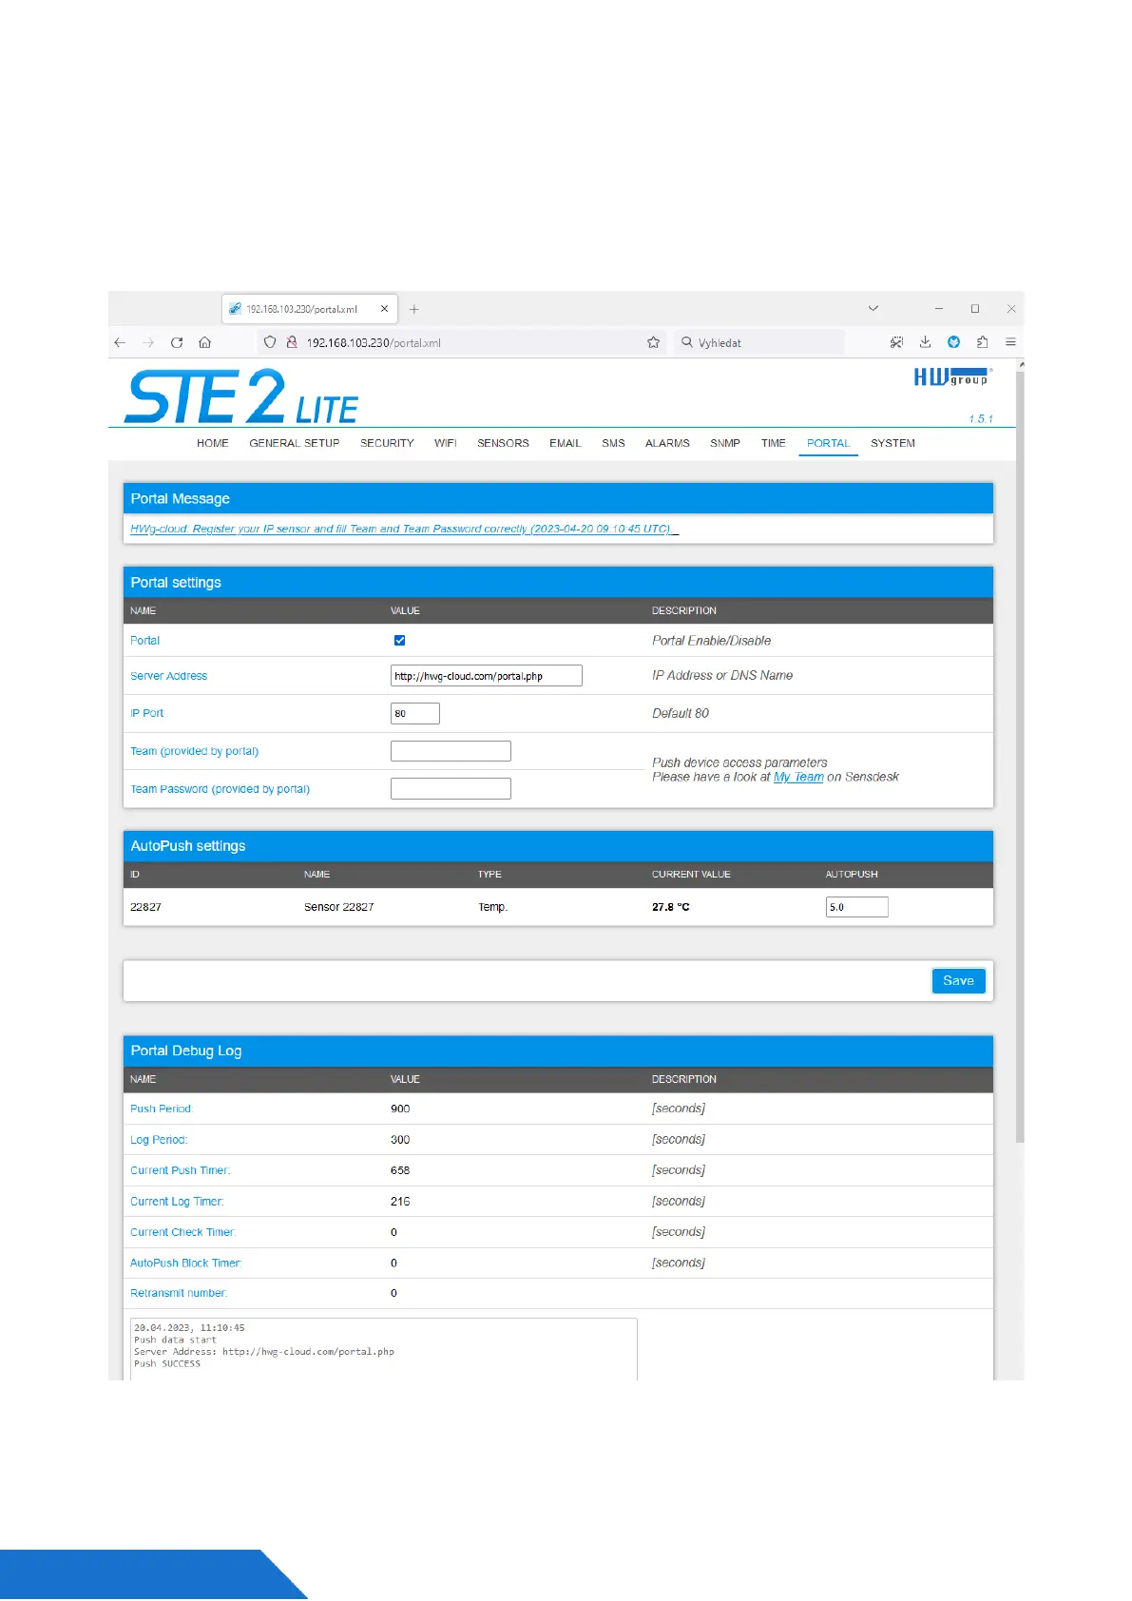Viewport: 1132px width, 1601px height.
Task: Follow the My Team link
Action: pyautogui.click(x=798, y=778)
